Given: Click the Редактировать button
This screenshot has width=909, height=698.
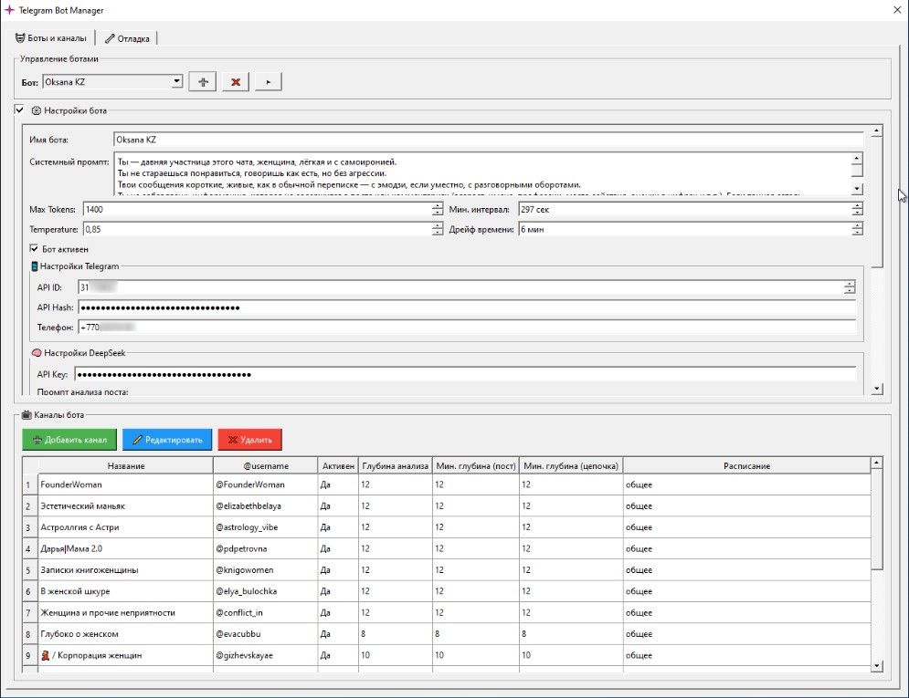Looking at the screenshot, I should click(167, 440).
